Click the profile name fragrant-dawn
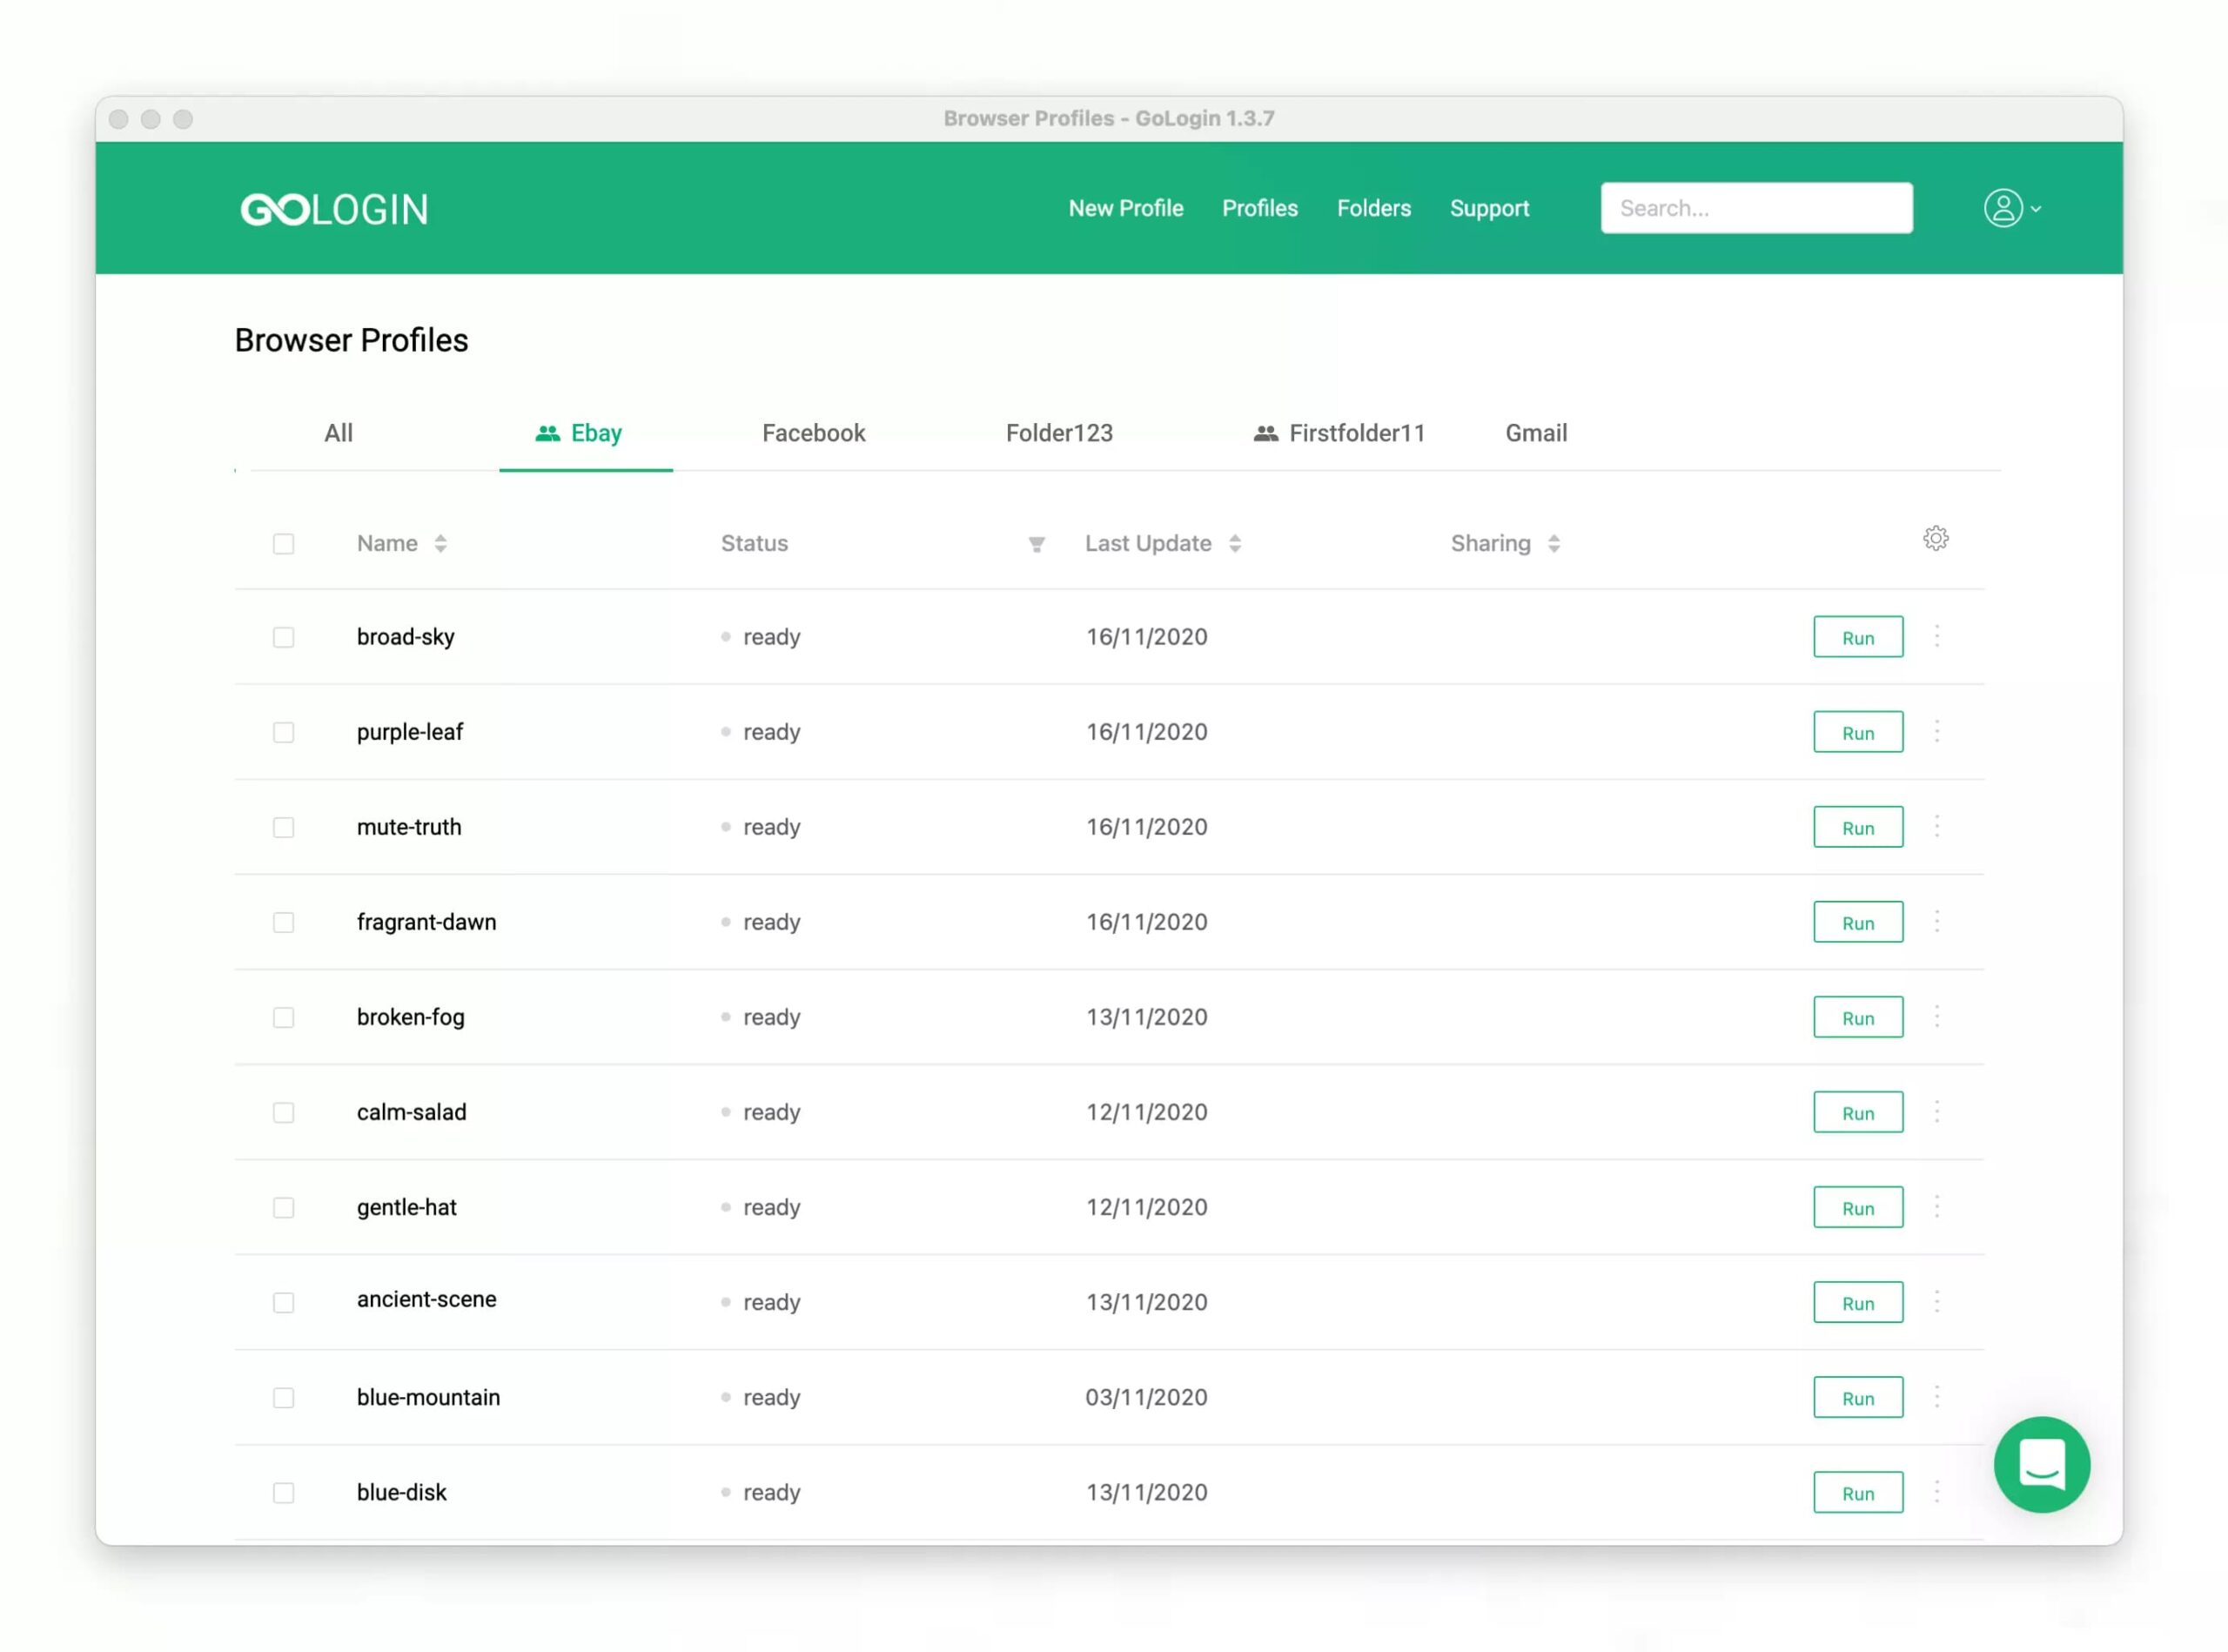 [427, 922]
